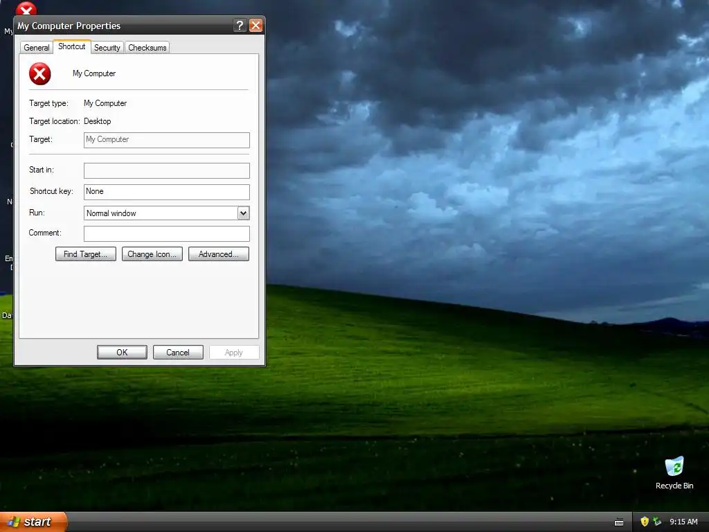The height and width of the screenshot is (532, 709).
Task: Open the Recycle Bin desktop icon
Action: (674, 472)
